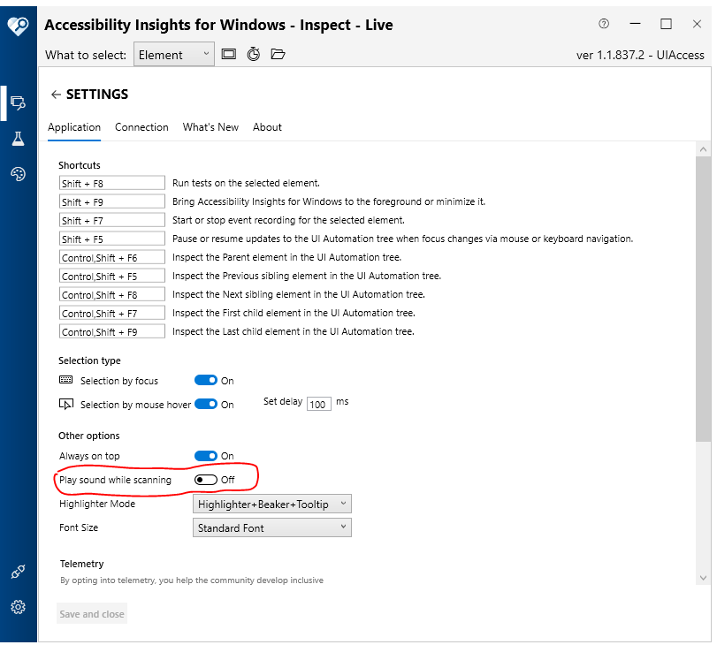Image resolution: width=717 pixels, height=660 pixels.
Task: Go back using the Settings arrow
Action: tap(56, 95)
